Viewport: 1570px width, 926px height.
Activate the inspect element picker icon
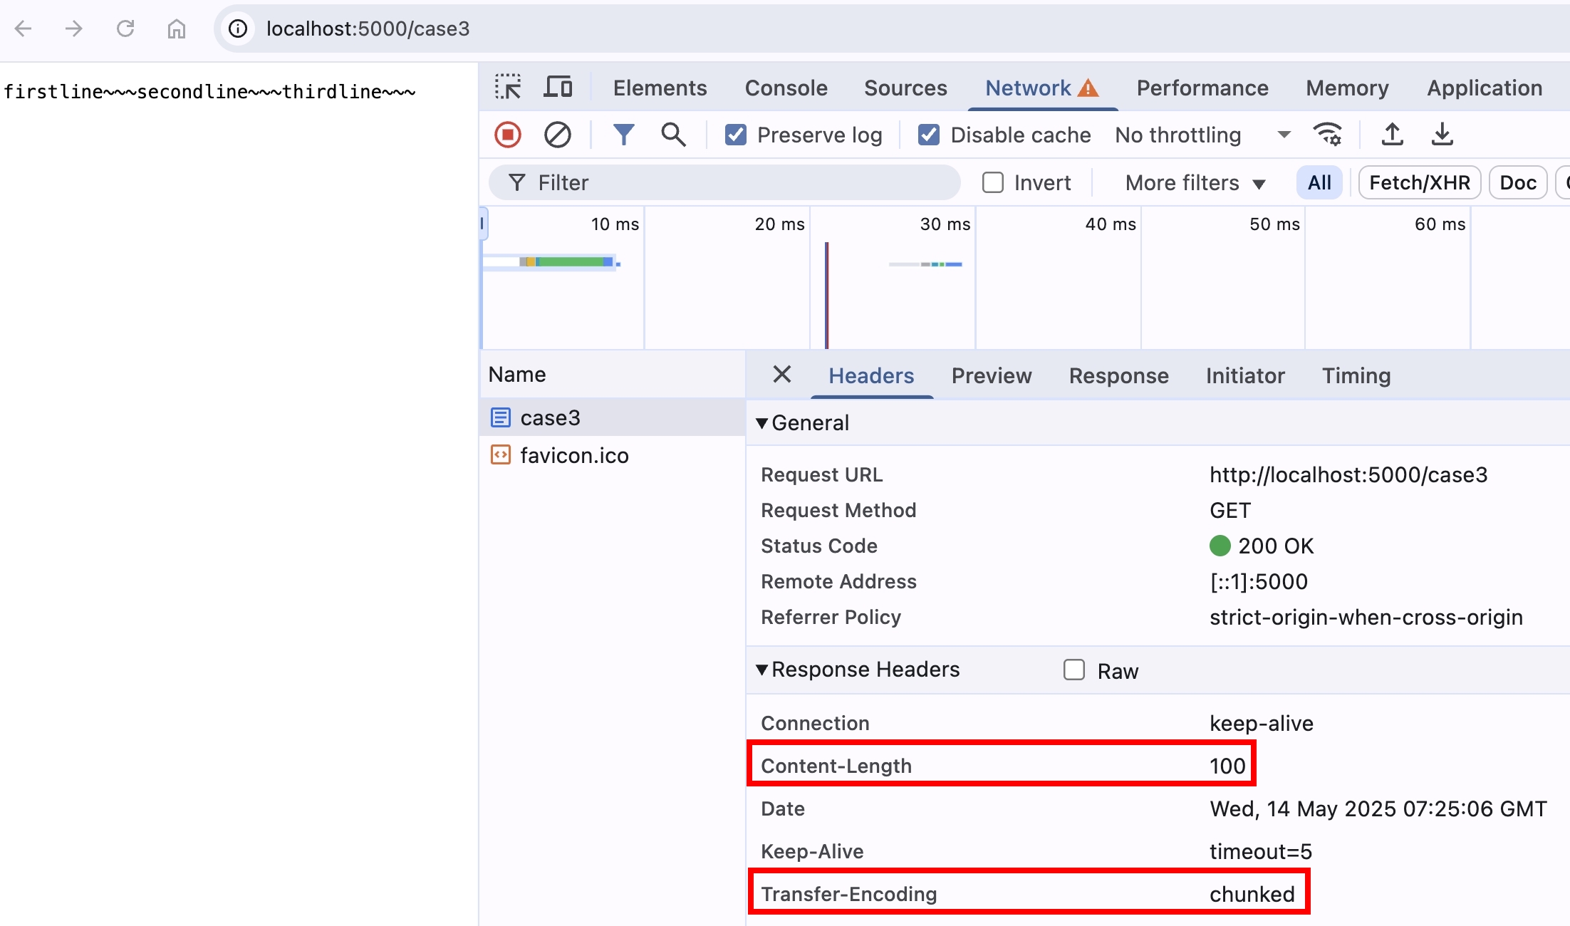coord(508,88)
